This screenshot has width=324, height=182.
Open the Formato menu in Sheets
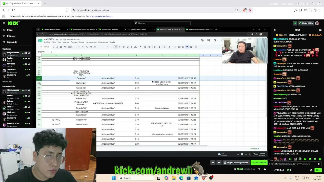(x=74, y=42)
